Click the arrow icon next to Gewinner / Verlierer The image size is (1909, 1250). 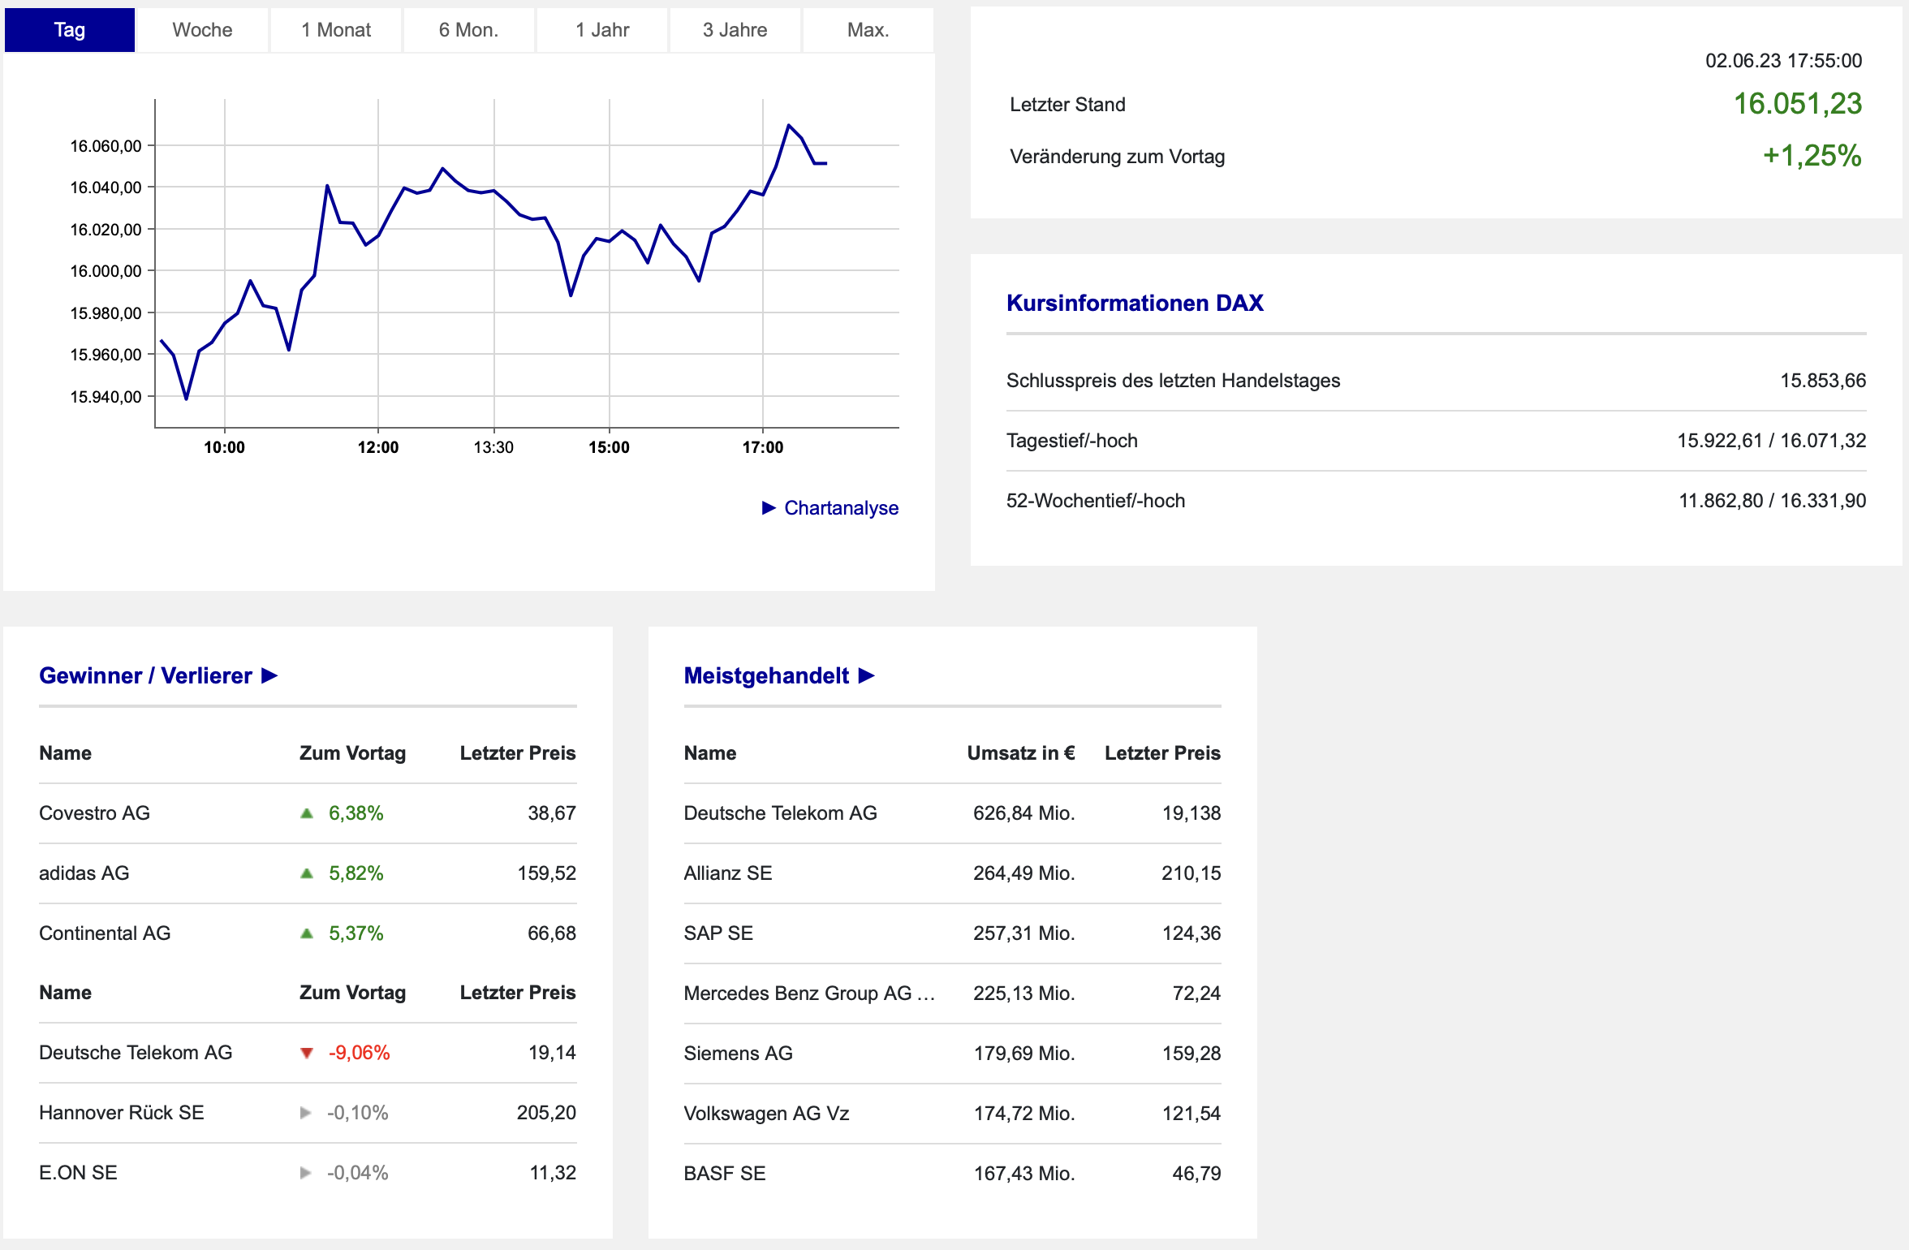pyautogui.click(x=270, y=675)
